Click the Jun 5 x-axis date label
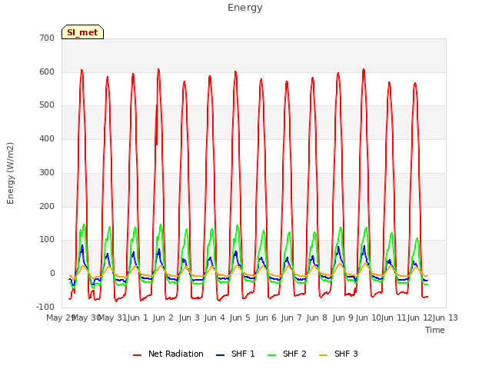 click(240, 317)
